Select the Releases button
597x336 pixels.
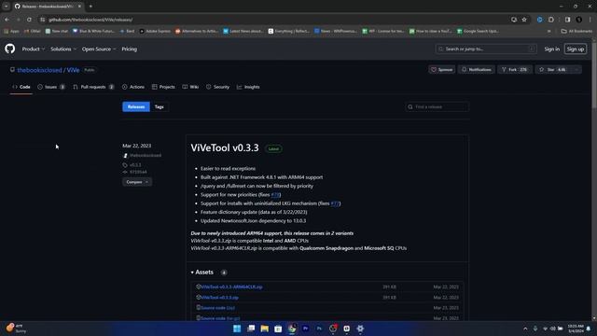click(136, 106)
